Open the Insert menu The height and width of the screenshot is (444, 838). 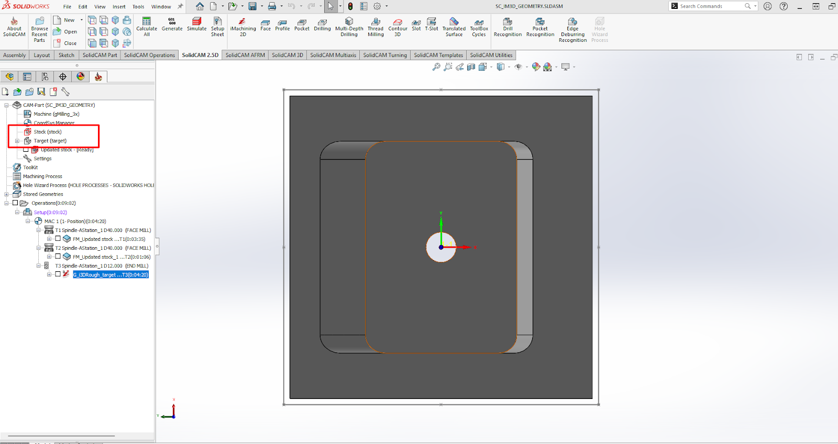119,7
